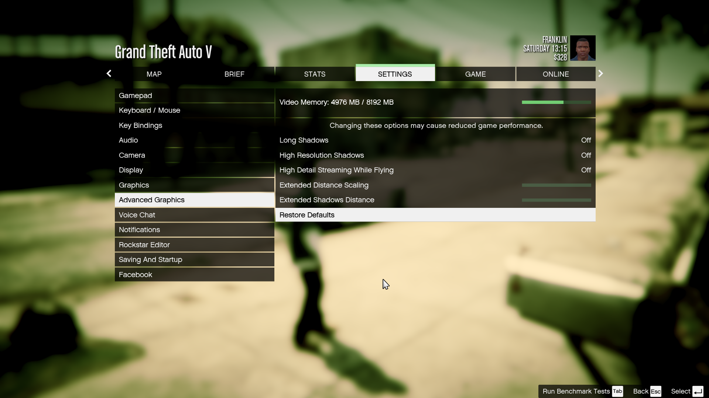Viewport: 709px width, 398px height.
Task: Click the Audio settings icon
Action: click(128, 140)
